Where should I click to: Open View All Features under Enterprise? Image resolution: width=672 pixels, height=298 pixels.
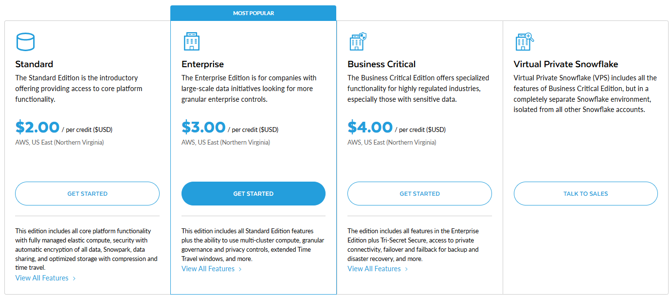point(207,268)
